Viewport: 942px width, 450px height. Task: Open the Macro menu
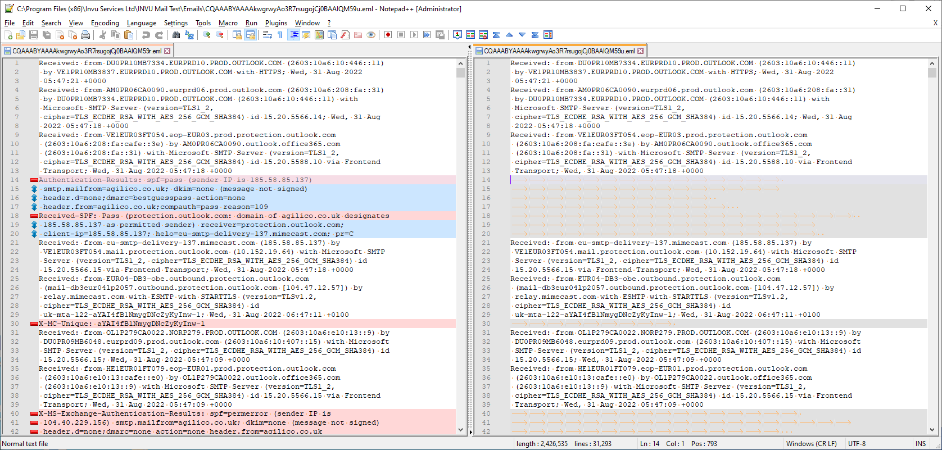[228, 23]
